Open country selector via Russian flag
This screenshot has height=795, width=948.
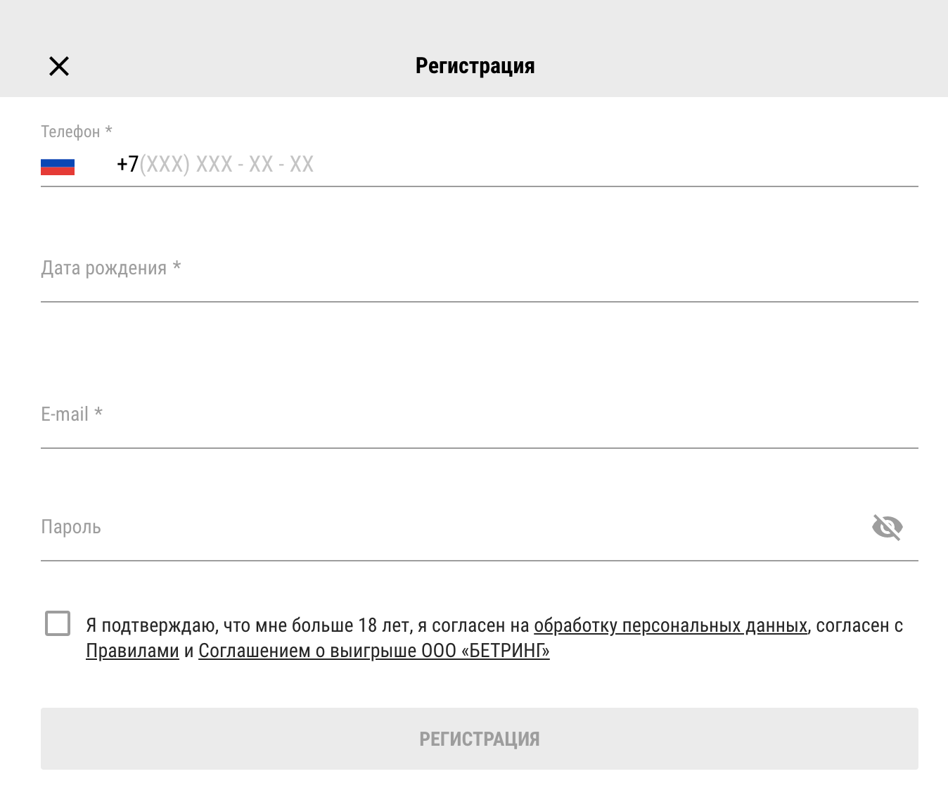[58, 166]
